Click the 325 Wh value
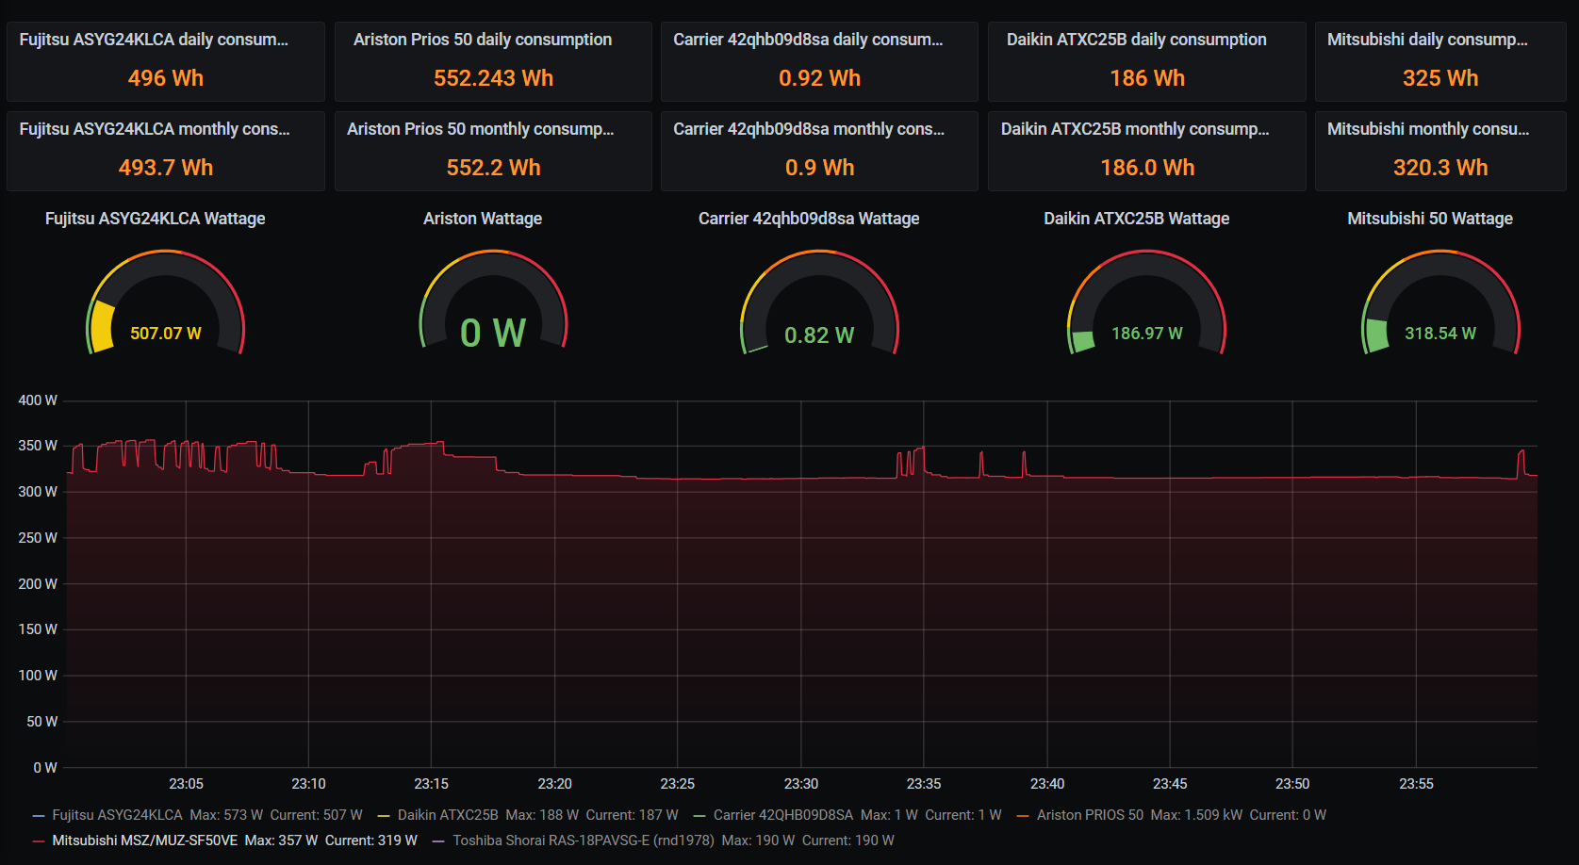 [1440, 78]
